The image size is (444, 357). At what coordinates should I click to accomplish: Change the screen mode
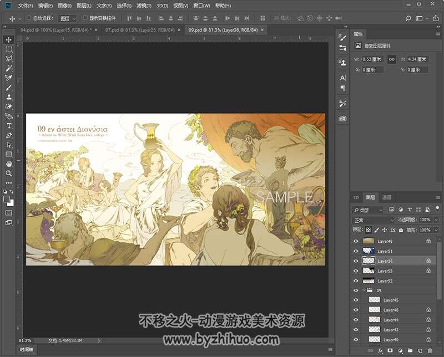9,223
